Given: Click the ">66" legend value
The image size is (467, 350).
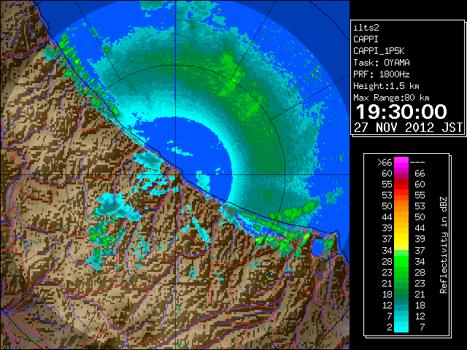Looking at the screenshot, I should pyautogui.click(x=385, y=163).
